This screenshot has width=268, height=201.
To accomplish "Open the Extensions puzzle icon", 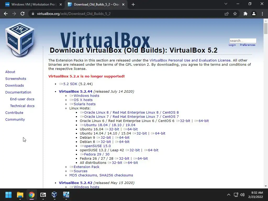I will tap(245, 14).
